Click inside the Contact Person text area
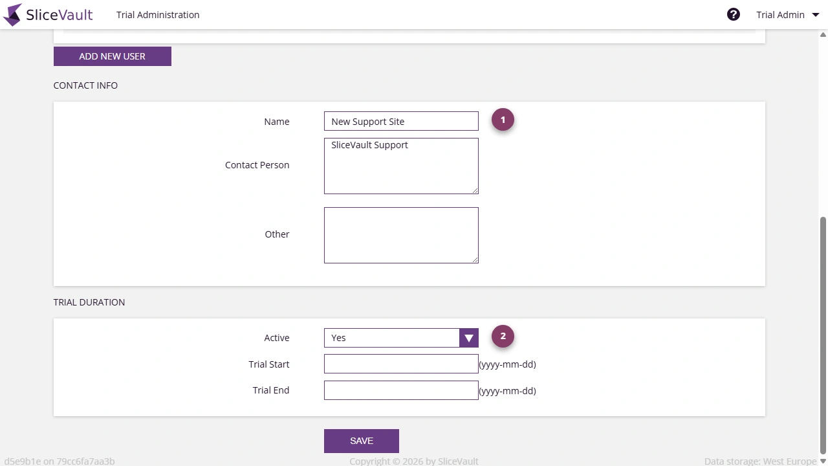This screenshot has height=466, width=828. click(400, 165)
